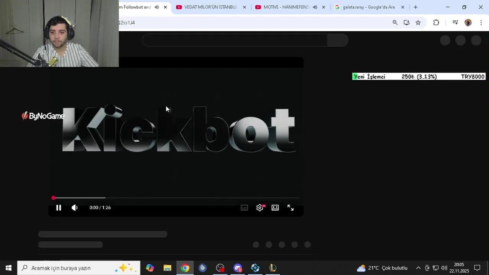Open File Explorer from the taskbar
489x275 pixels.
point(167,268)
